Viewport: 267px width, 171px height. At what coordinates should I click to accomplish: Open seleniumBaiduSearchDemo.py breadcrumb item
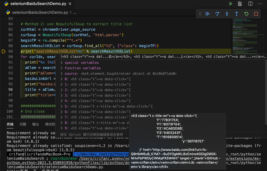click(40, 12)
